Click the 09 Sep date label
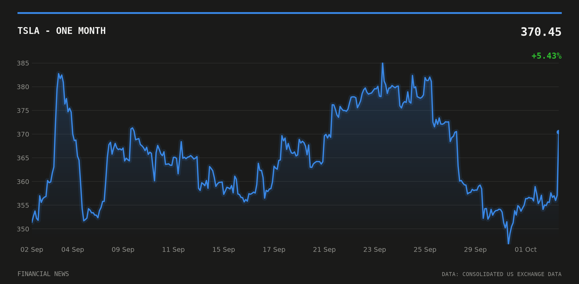This screenshot has height=284, width=579. coord(123,250)
